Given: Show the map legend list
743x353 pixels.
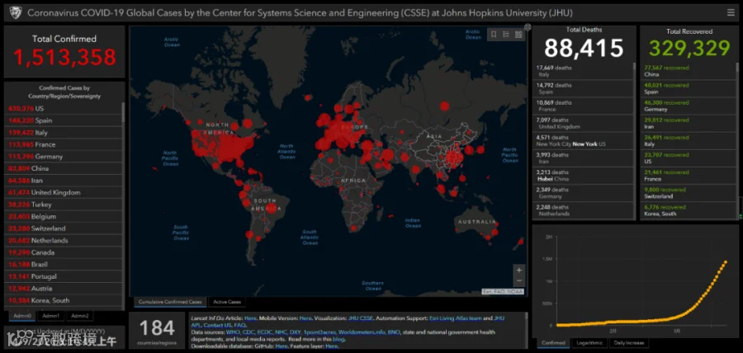Looking at the screenshot, I should tap(506, 34).
